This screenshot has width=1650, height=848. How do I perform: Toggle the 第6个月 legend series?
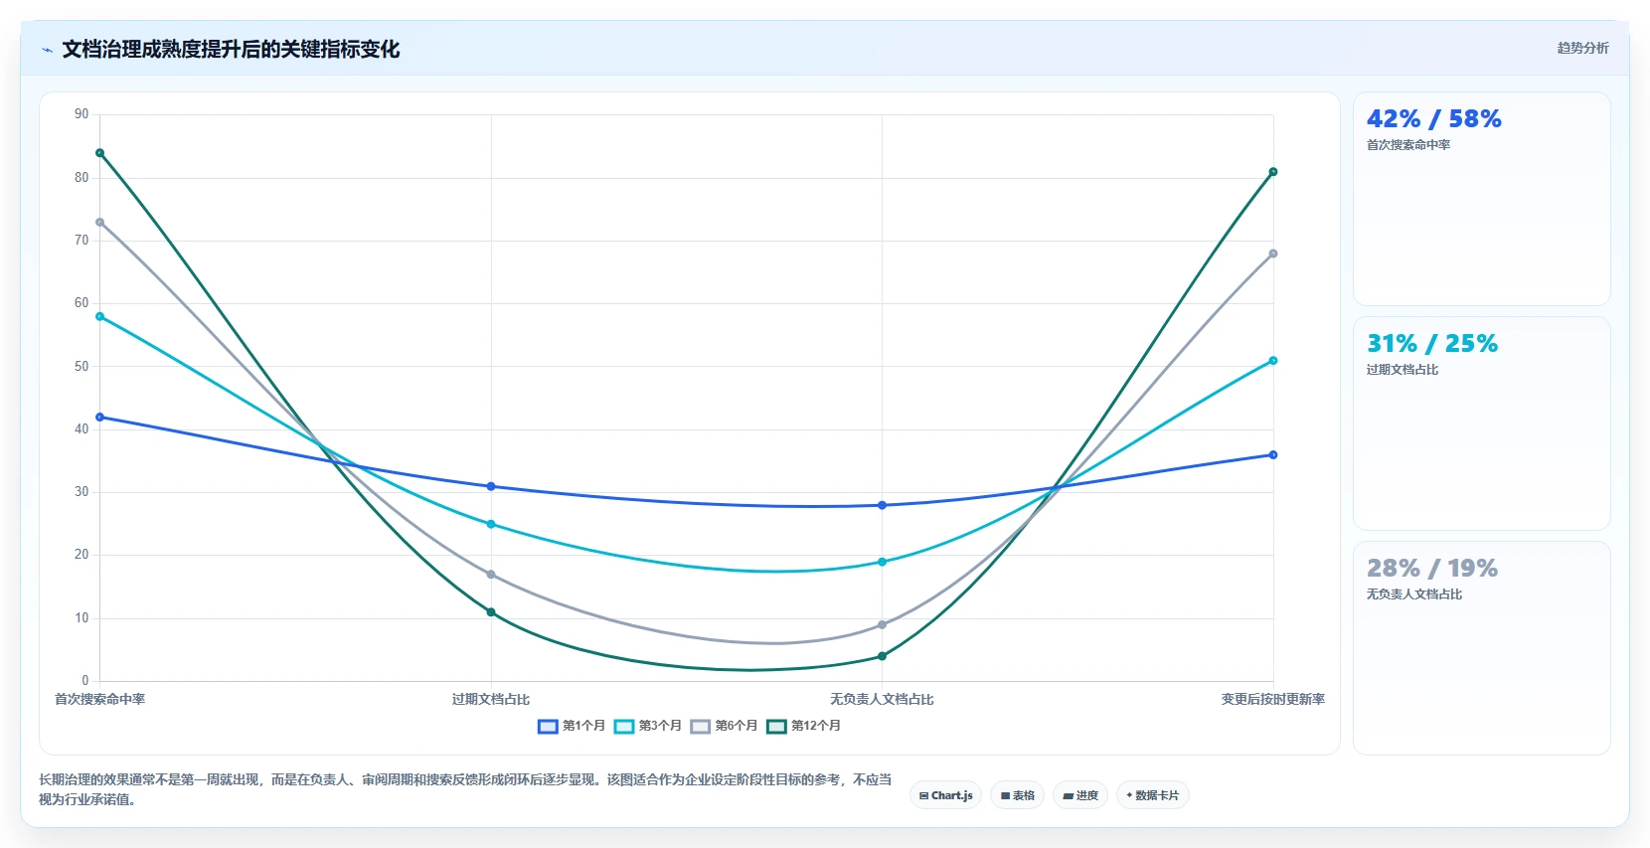[725, 726]
